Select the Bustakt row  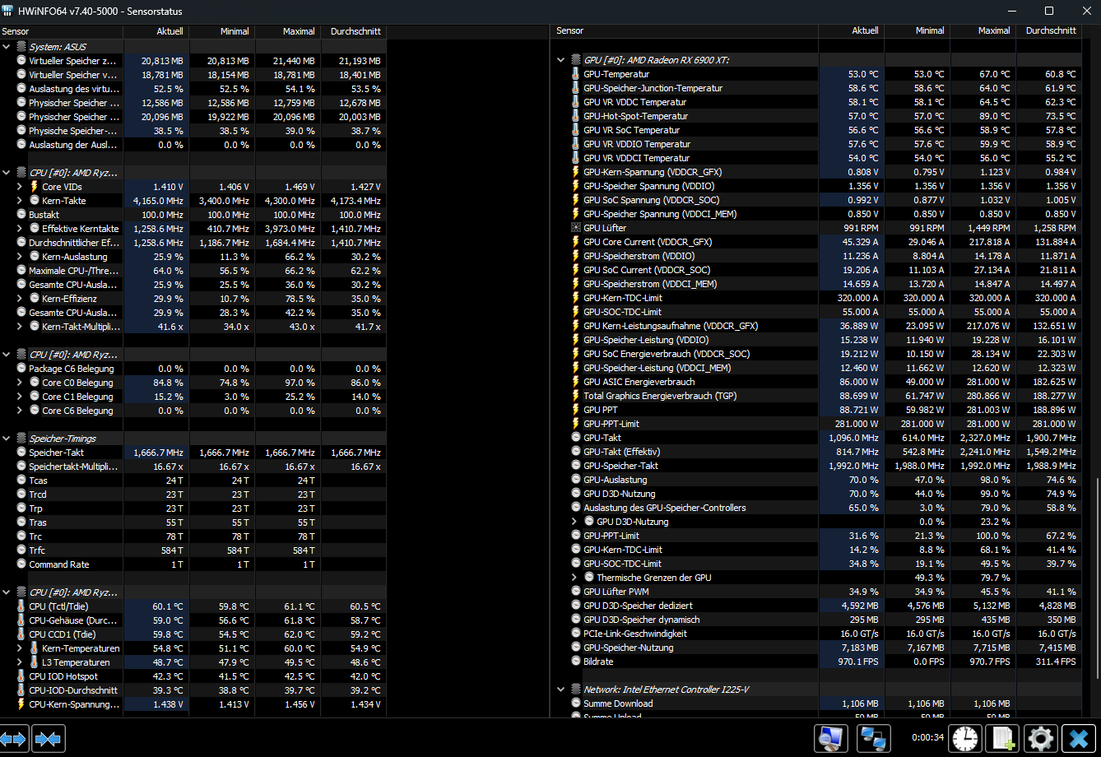[x=193, y=215]
